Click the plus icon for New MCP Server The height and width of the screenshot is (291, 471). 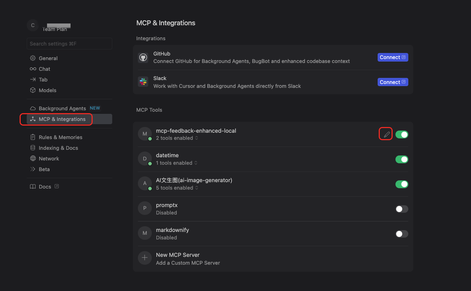point(145,258)
